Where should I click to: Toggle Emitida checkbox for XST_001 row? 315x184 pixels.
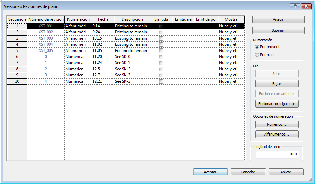(161, 26)
